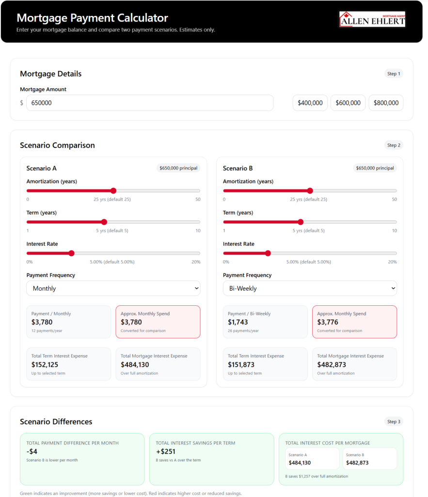Click Scenario B Interest Rate slider handle
428x497 pixels.
pos(268,253)
